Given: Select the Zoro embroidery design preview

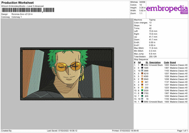Looking at the screenshot, I should pyautogui.click(x=67, y=74).
